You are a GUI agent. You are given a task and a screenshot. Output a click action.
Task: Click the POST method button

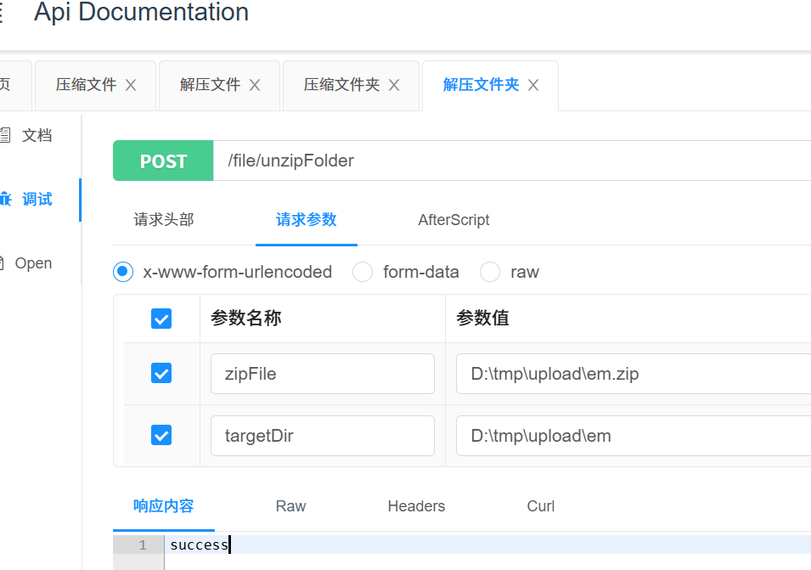point(163,161)
